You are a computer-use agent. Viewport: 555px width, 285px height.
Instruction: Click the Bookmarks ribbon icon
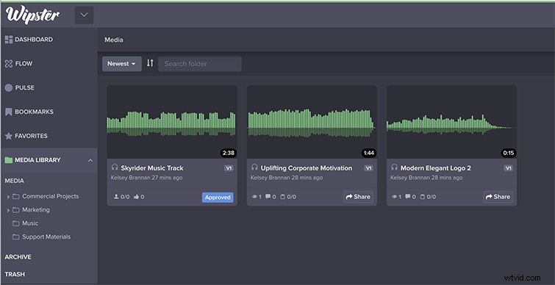[x=9, y=112]
